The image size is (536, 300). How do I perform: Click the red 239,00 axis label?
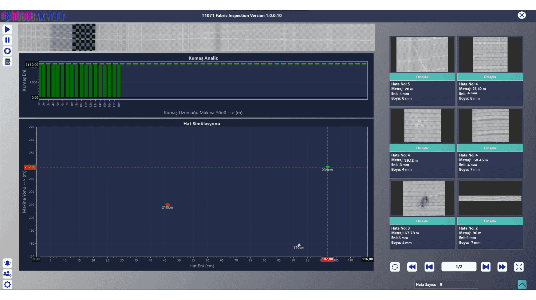click(30, 167)
